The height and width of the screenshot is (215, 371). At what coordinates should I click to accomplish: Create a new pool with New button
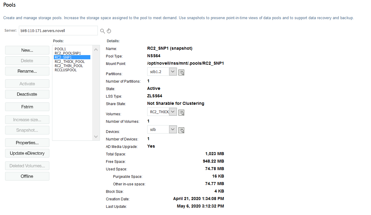[x=27, y=50]
